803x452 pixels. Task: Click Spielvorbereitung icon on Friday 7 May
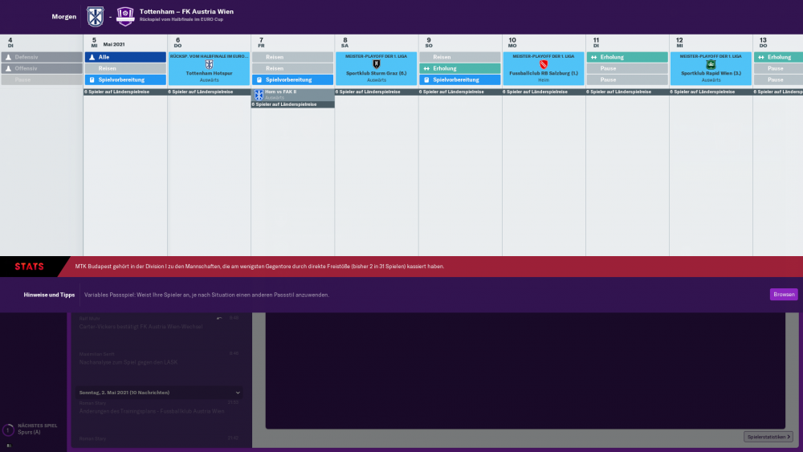[x=259, y=79]
